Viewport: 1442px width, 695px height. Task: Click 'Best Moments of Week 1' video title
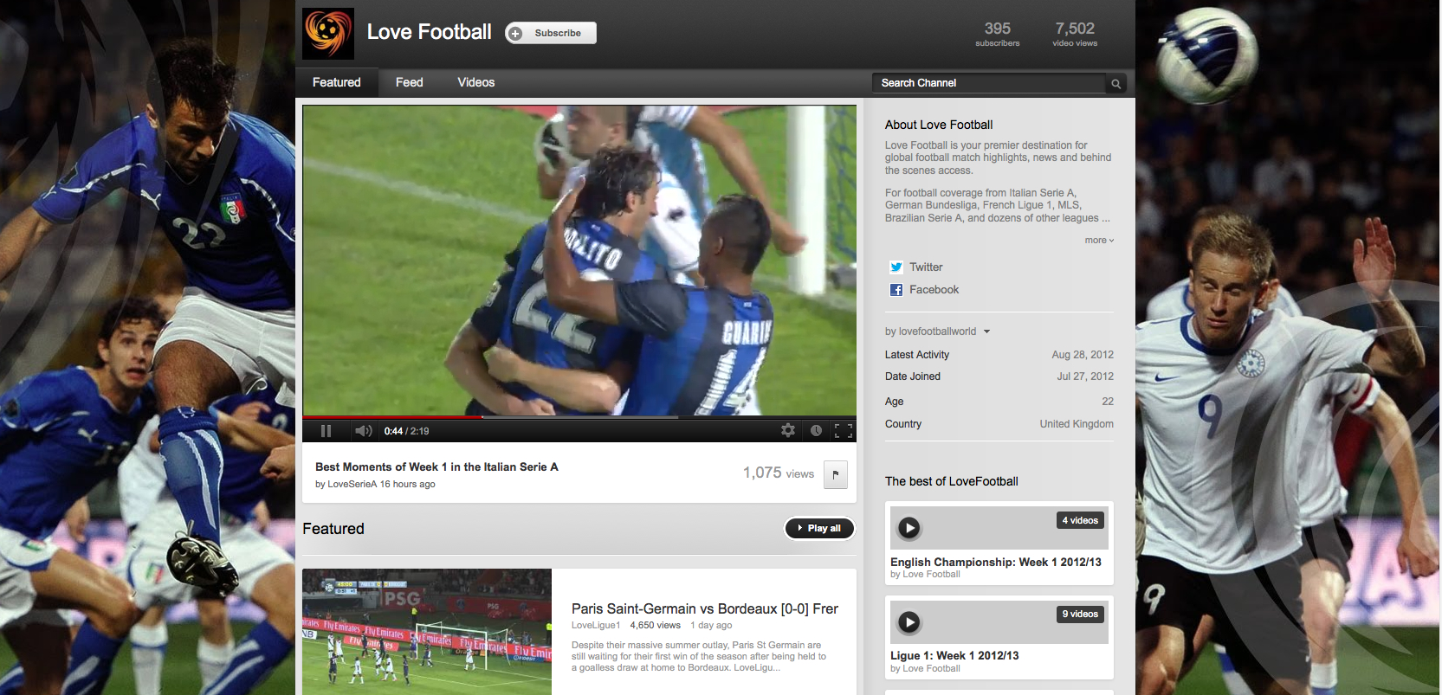(x=436, y=467)
